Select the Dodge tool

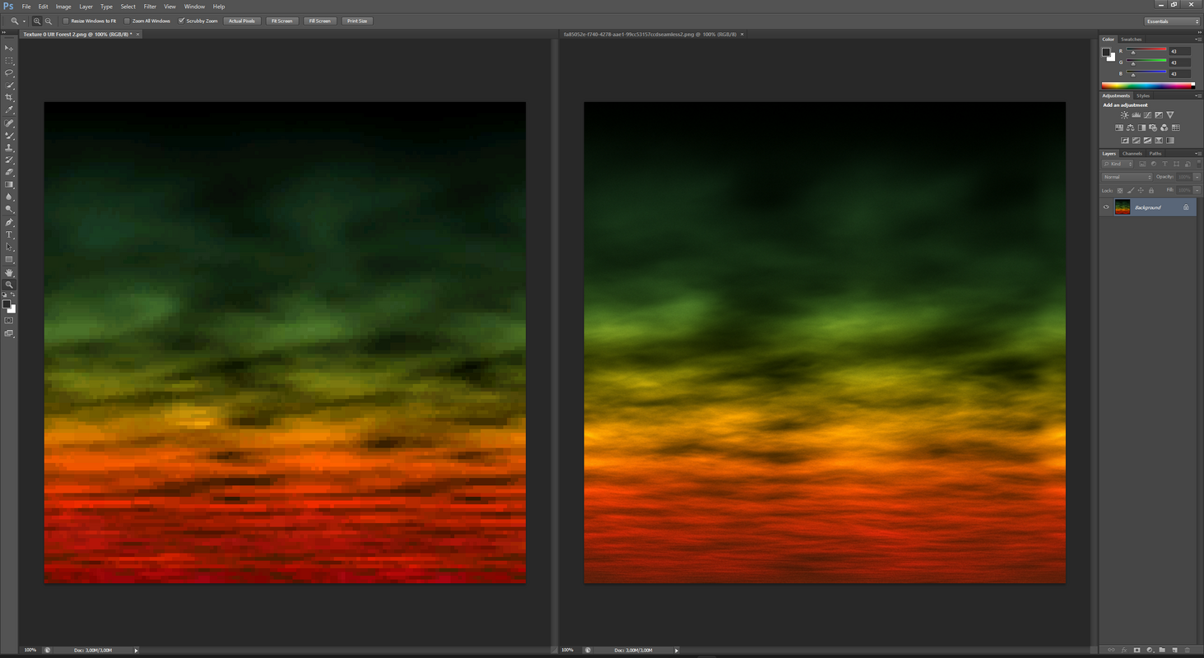click(9, 210)
